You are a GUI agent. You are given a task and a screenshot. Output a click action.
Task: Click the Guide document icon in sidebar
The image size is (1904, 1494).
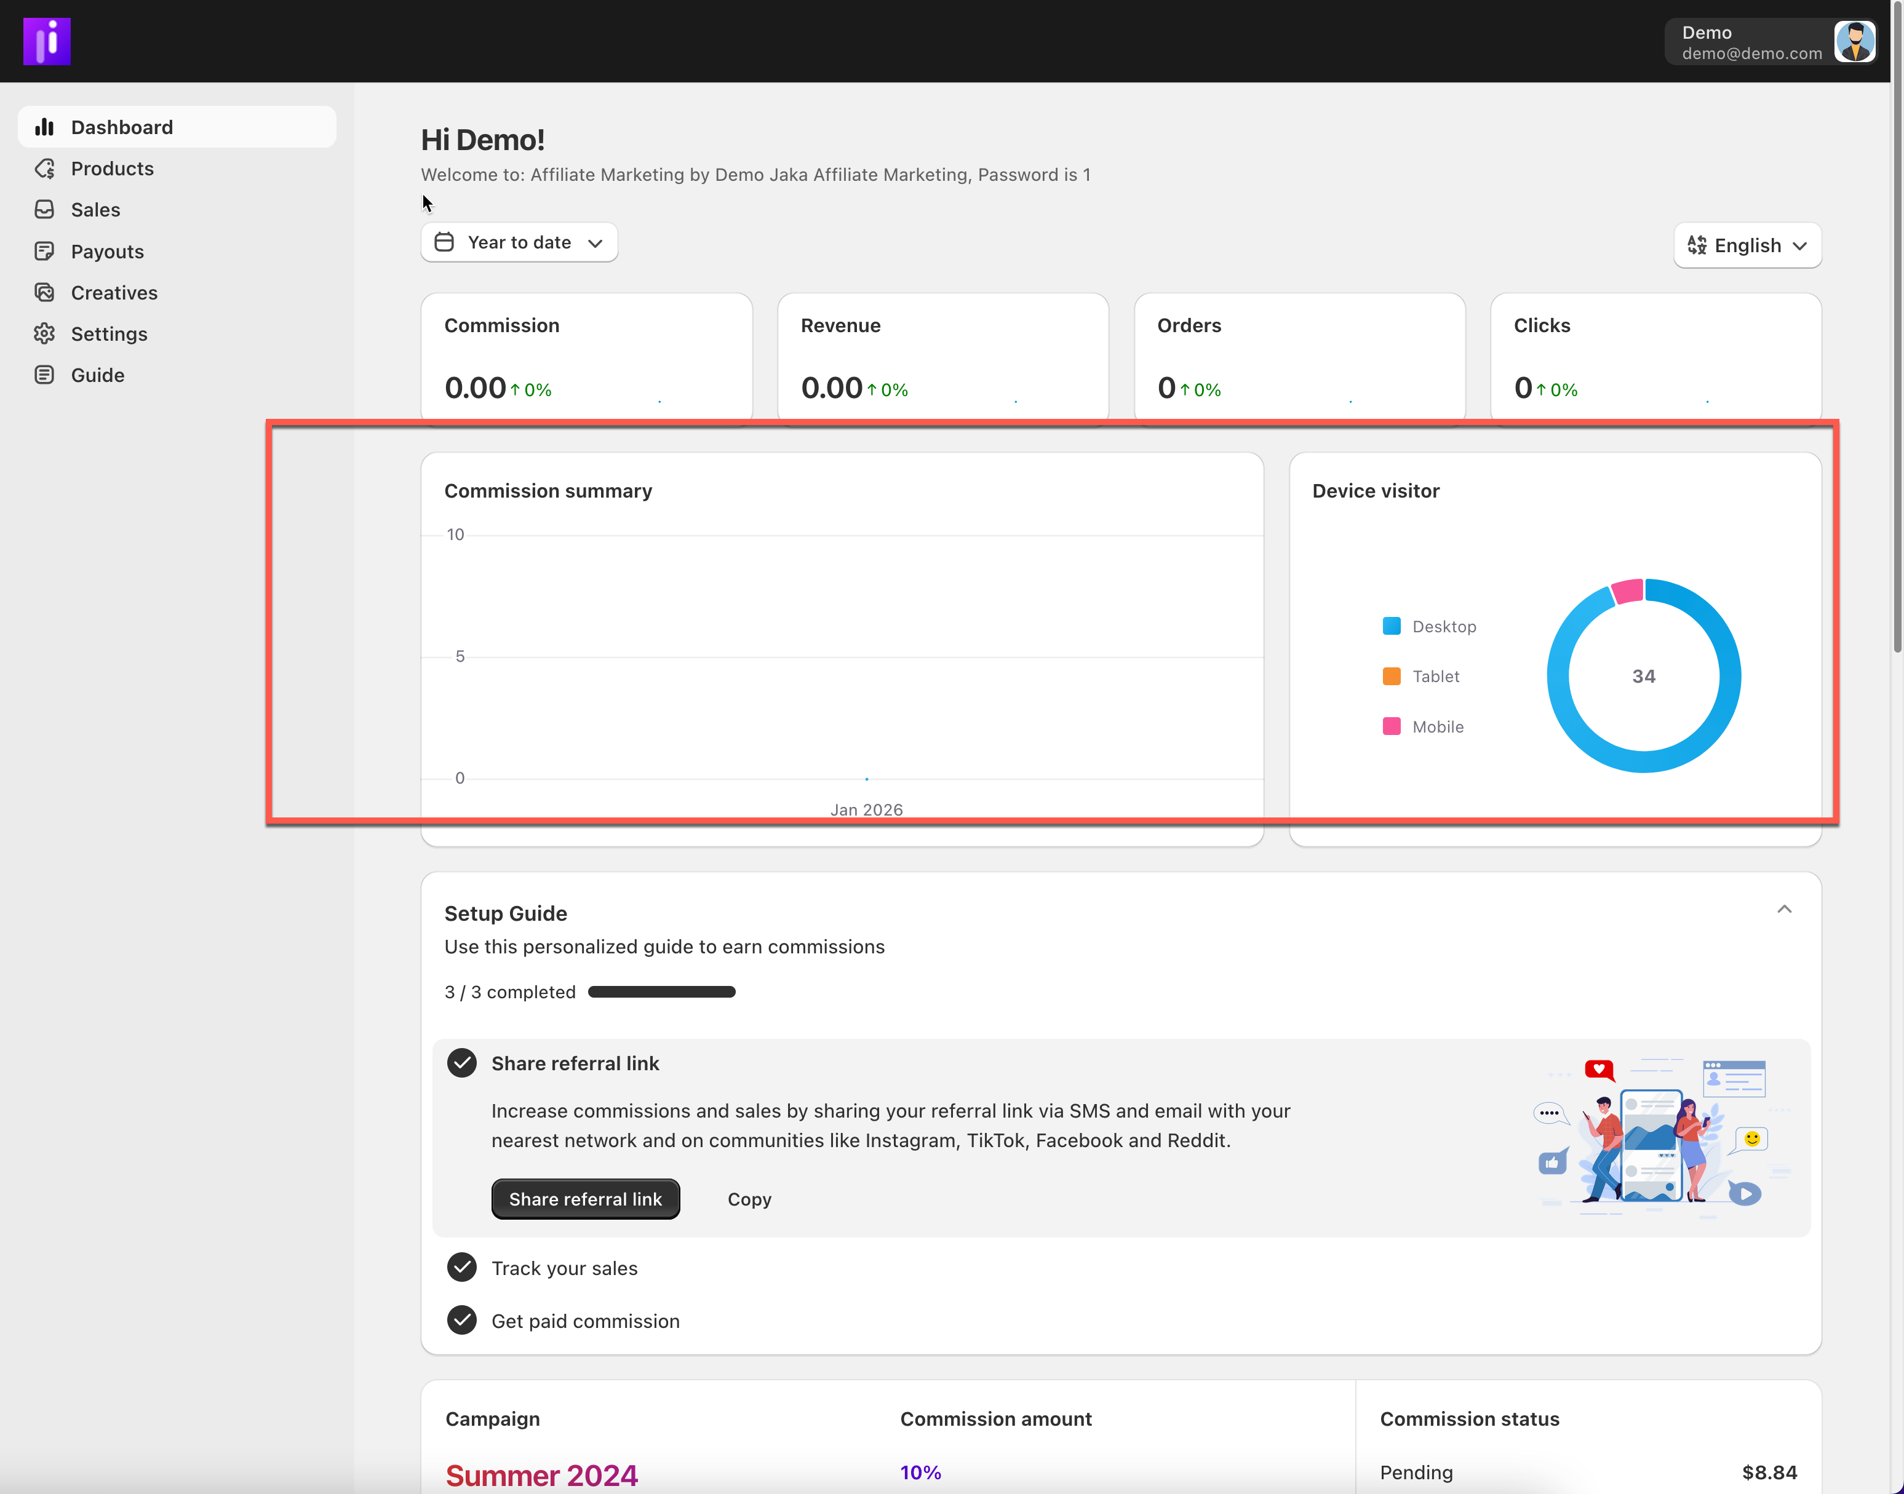click(45, 375)
